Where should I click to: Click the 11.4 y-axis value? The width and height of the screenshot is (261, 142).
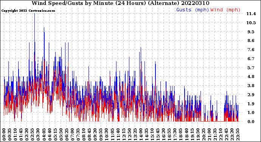click(x=251, y=14)
